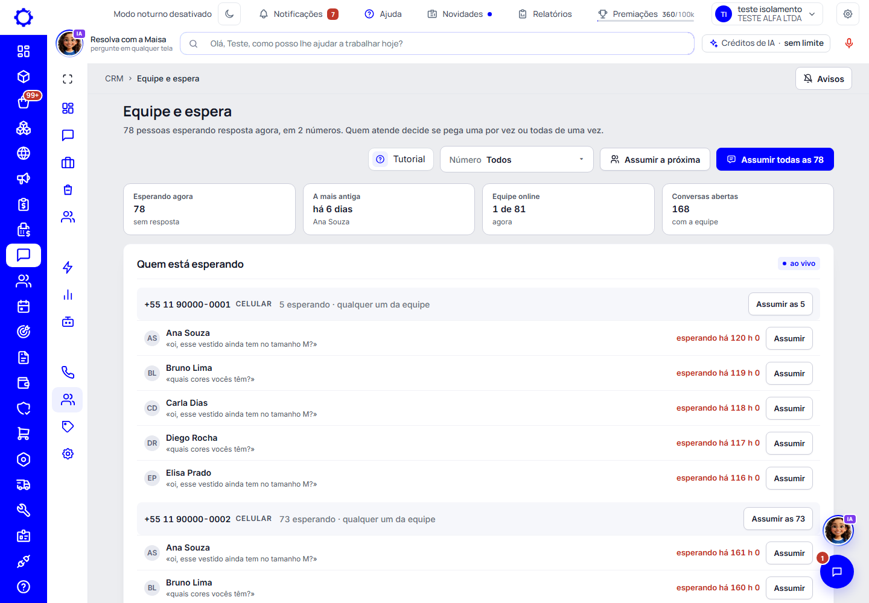This screenshot has height=603, width=869.
Task: Click CRM breadcrumb link
Action: (114, 78)
